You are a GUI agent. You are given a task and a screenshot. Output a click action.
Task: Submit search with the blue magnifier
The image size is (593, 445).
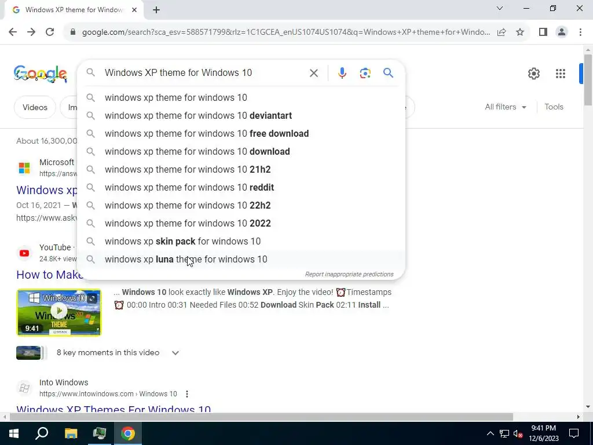tap(388, 72)
